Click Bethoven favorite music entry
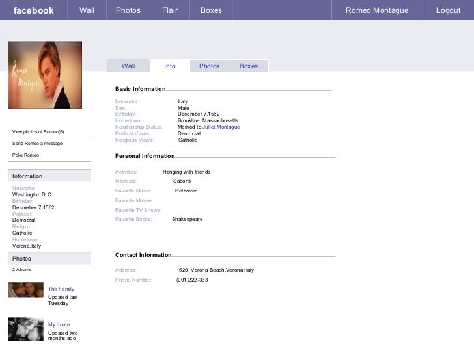This screenshot has height=355, width=474. 187,191
